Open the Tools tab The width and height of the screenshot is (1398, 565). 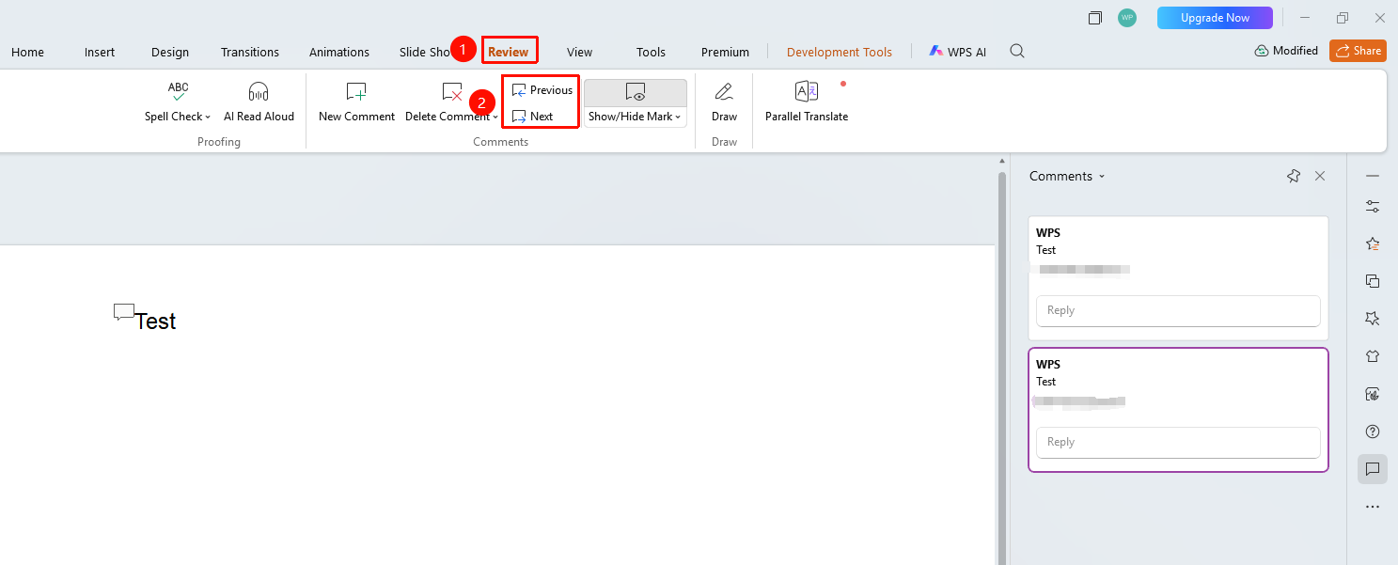point(651,53)
